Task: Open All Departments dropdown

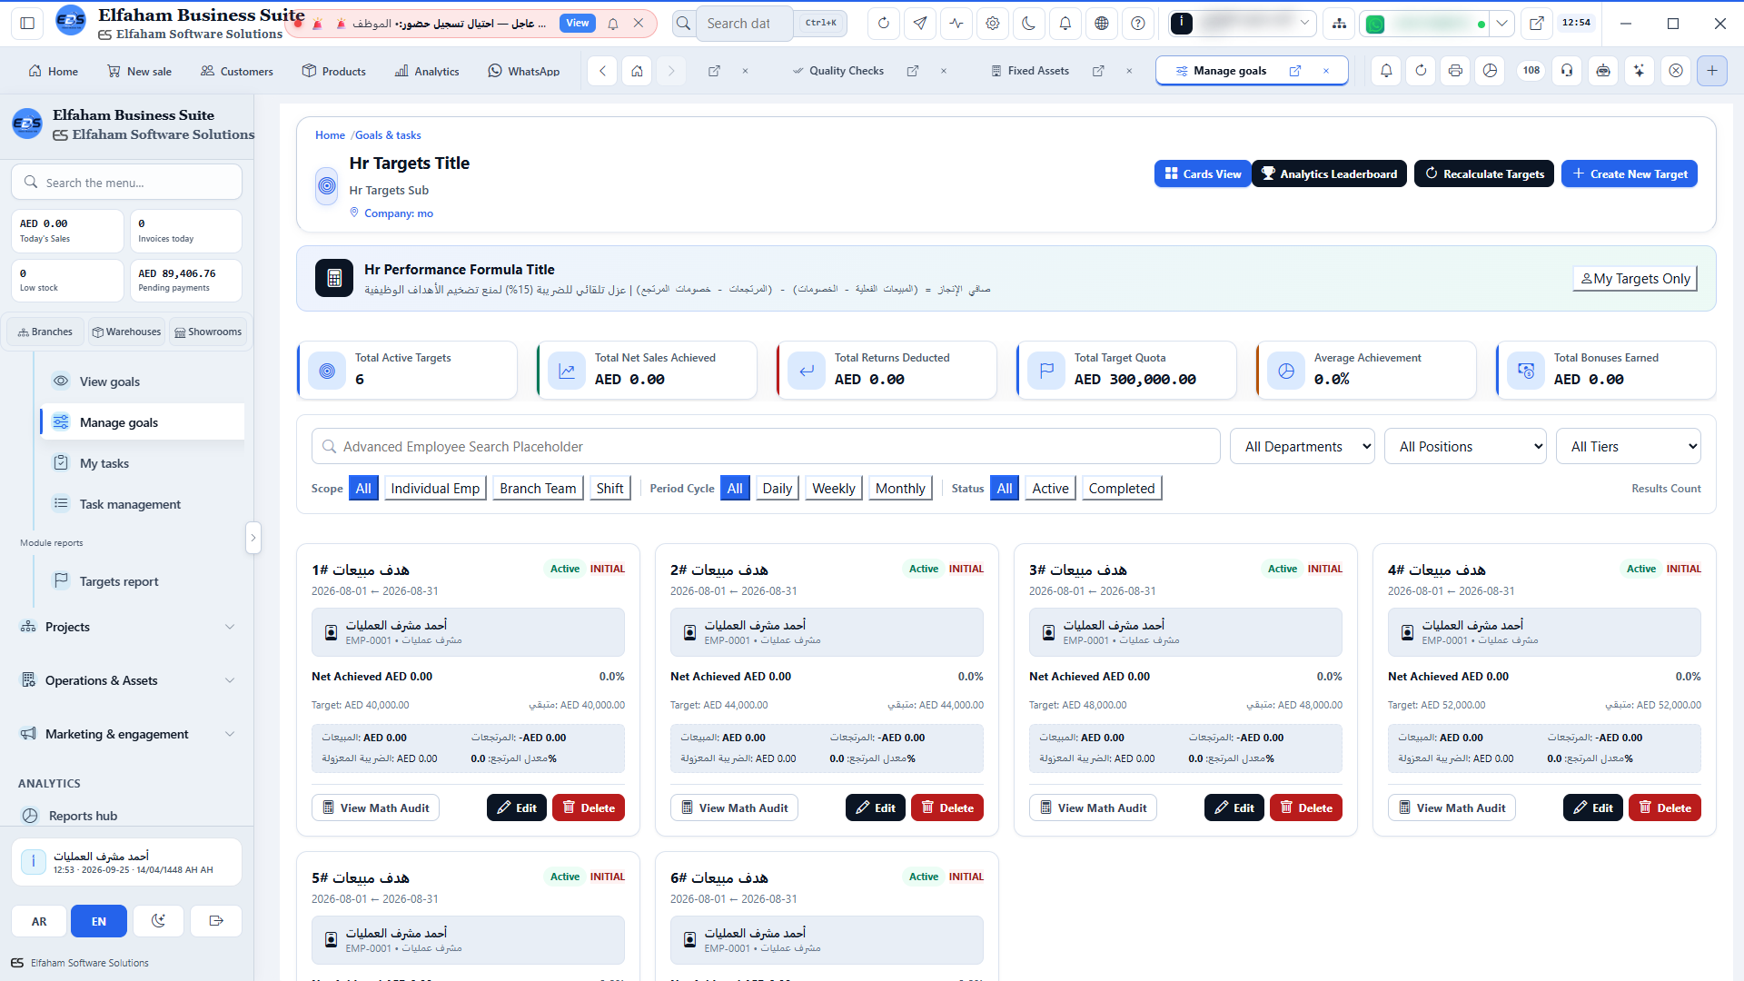Action: 1303,447
